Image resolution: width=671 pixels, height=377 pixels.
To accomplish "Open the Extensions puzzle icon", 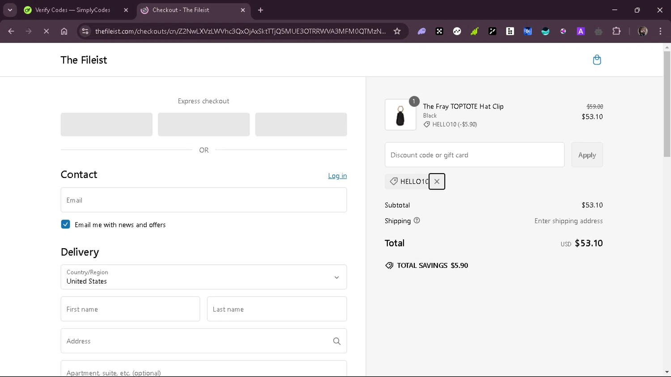I will pos(616,31).
